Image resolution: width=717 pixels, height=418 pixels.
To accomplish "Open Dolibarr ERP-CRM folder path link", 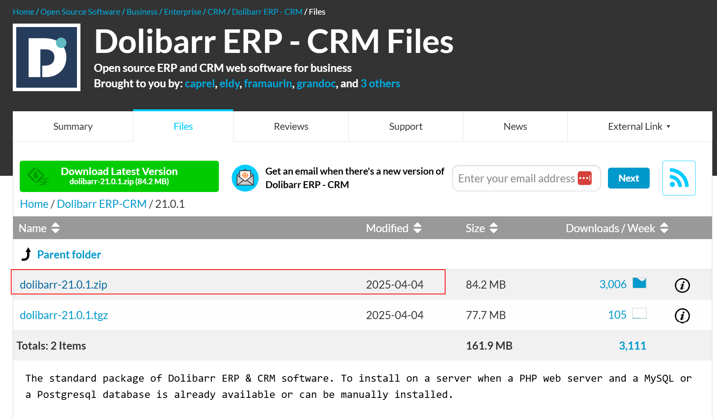I will pos(102,204).
